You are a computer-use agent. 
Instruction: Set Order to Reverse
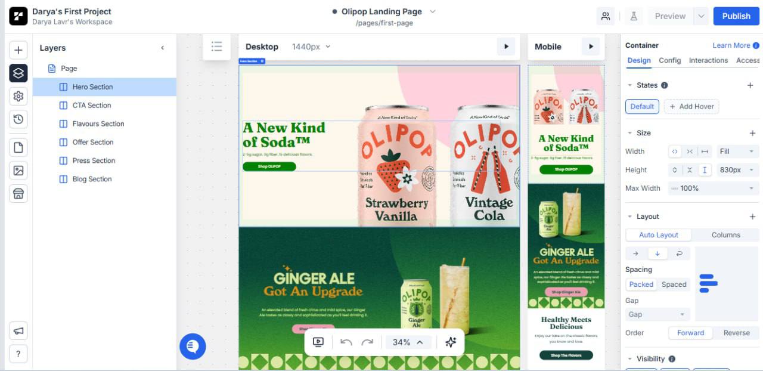(736, 333)
